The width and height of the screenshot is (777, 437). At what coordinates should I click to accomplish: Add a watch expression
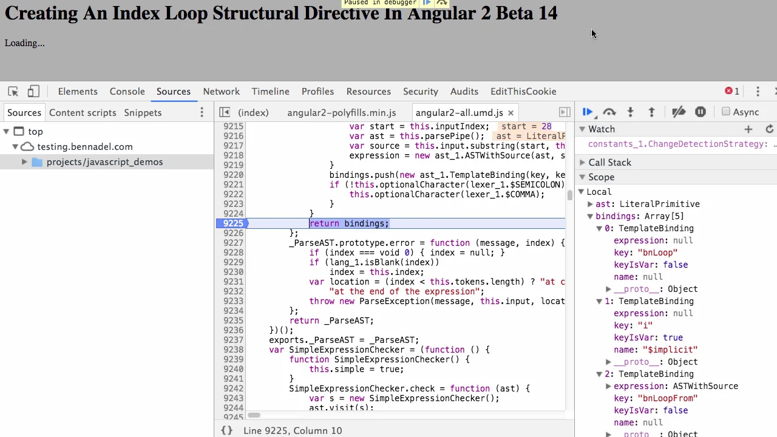[x=748, y=129]
